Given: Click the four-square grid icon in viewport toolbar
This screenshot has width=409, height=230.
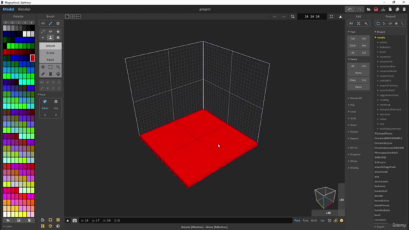Looking at the screenshot, I should (78, 17).
